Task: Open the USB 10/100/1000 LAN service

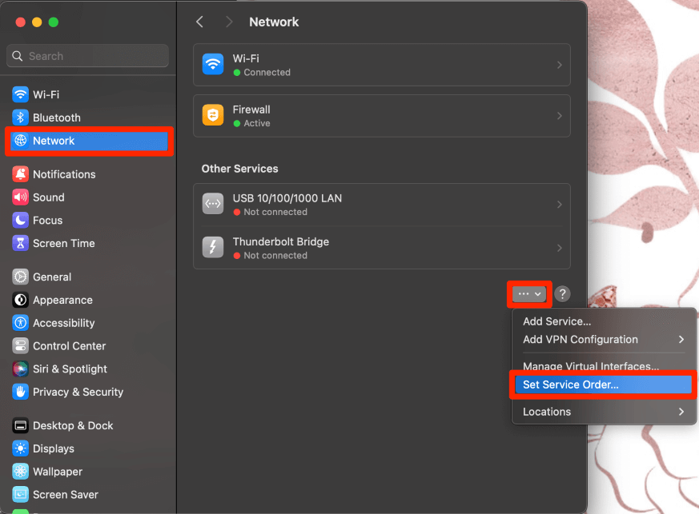Action: tap(381, 205)
